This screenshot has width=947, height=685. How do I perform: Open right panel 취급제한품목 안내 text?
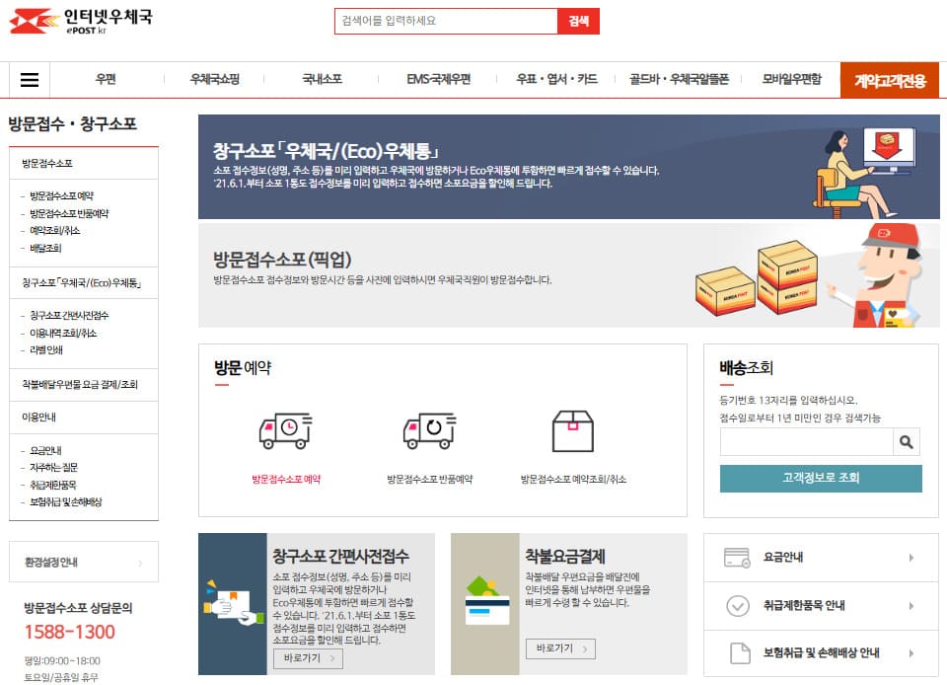804,606
